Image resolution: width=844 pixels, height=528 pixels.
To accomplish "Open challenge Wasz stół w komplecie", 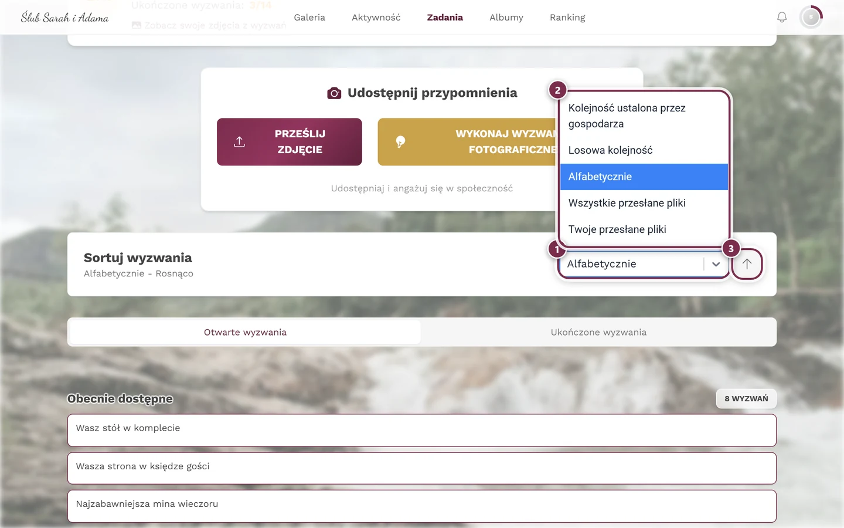I will pos(422,430).
